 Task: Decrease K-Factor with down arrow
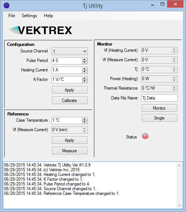85,81
